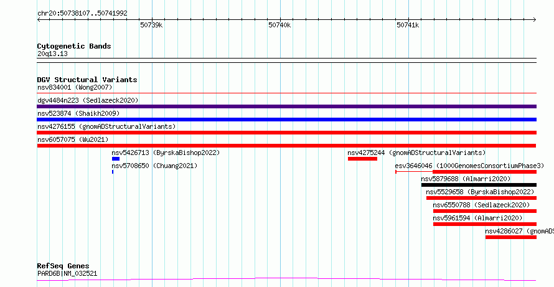
Task: Click the nsv5529658 (ByrskaBishop2022) label
Action: click(x=480, y=192)
